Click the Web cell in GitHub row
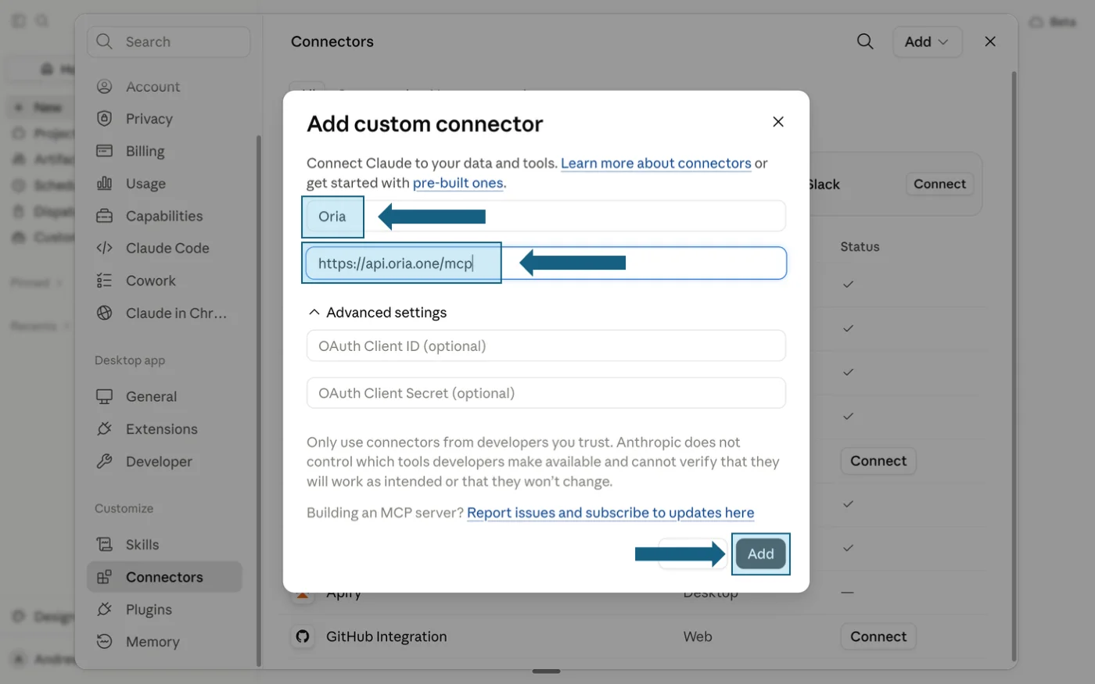The width and height of the screenshot is (1095, 684). pos(698,636)
